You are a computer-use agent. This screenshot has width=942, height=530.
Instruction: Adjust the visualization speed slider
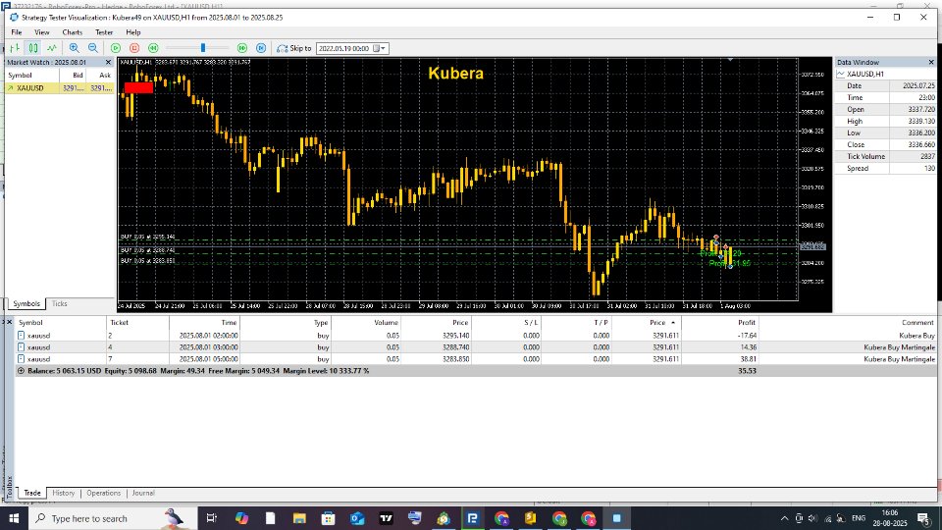[x=203, y=48]
